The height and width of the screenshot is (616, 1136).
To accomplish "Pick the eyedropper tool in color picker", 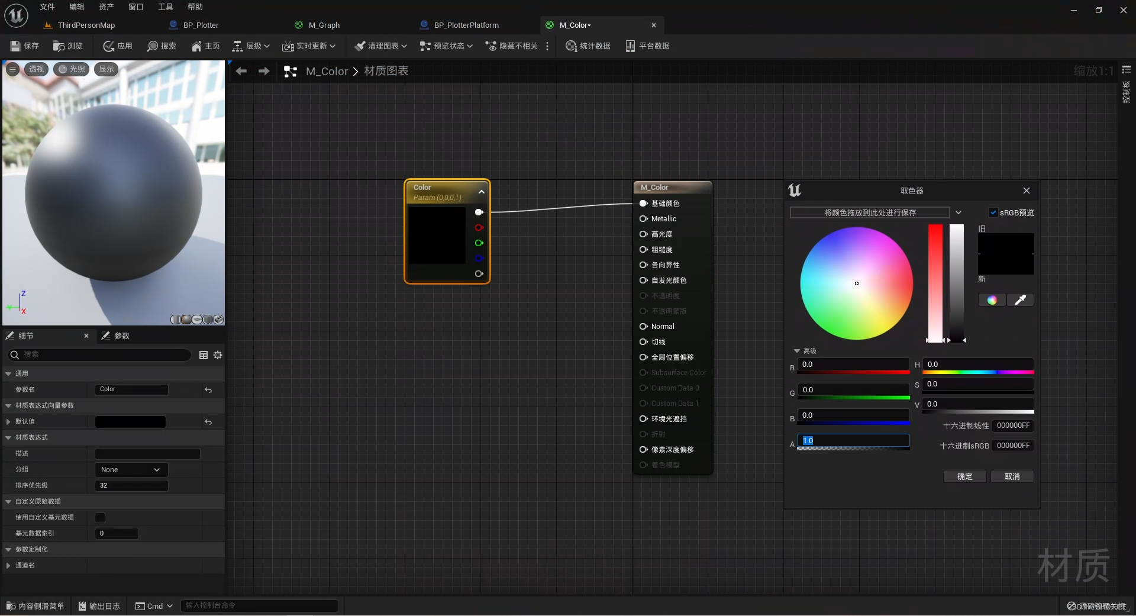I will [x=1020, y=300].
